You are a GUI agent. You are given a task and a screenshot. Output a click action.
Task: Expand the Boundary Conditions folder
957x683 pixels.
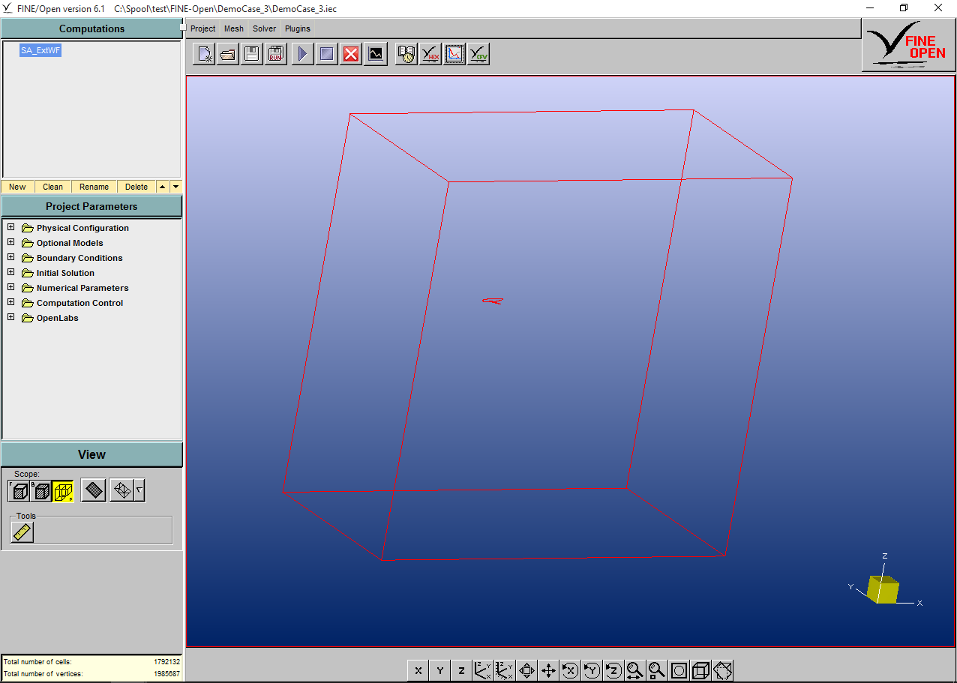point(11,257)
